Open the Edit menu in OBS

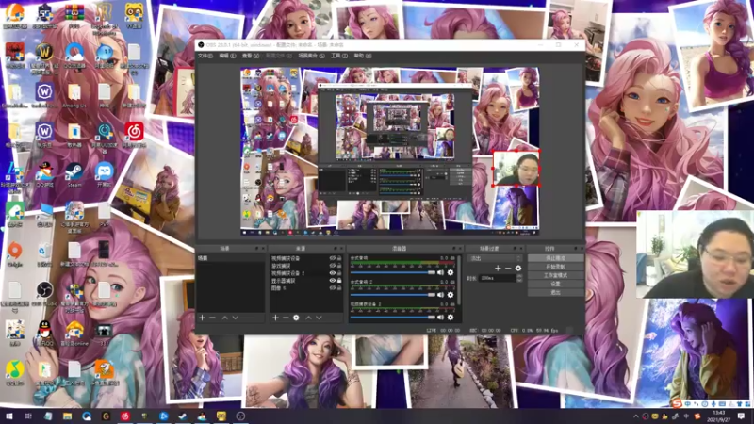click(227, 56)
